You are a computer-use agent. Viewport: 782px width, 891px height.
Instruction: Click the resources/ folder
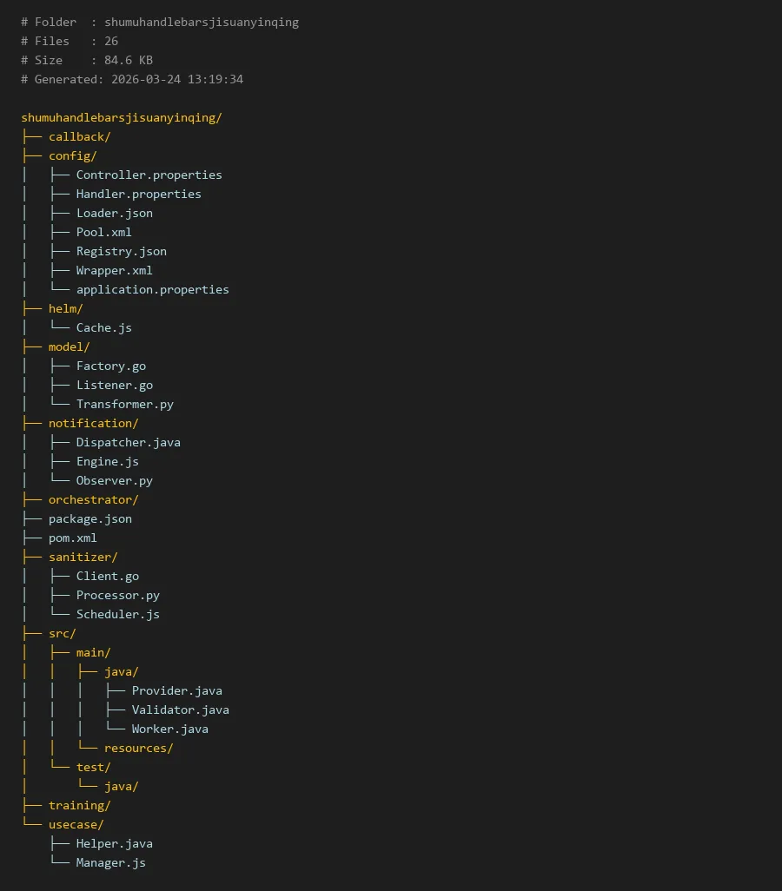(x=138, y=748)
